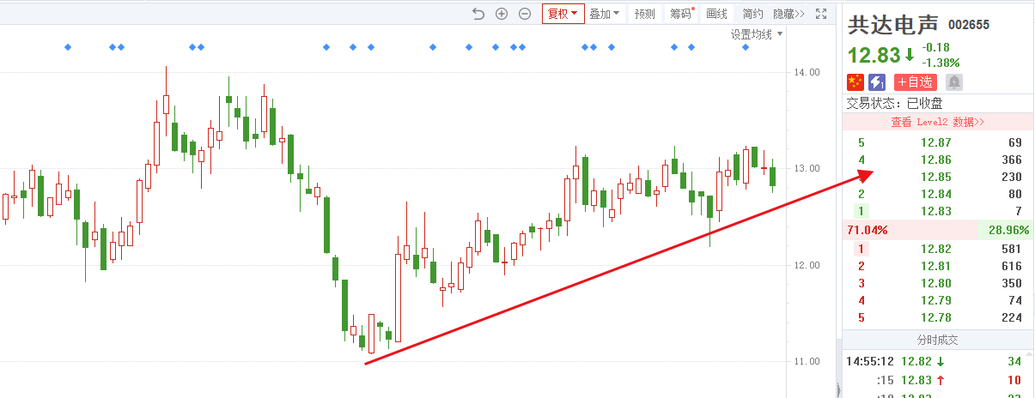Click the first blue diamond event marker
This screenshot has height=398, width=1035.
[68, 47]
